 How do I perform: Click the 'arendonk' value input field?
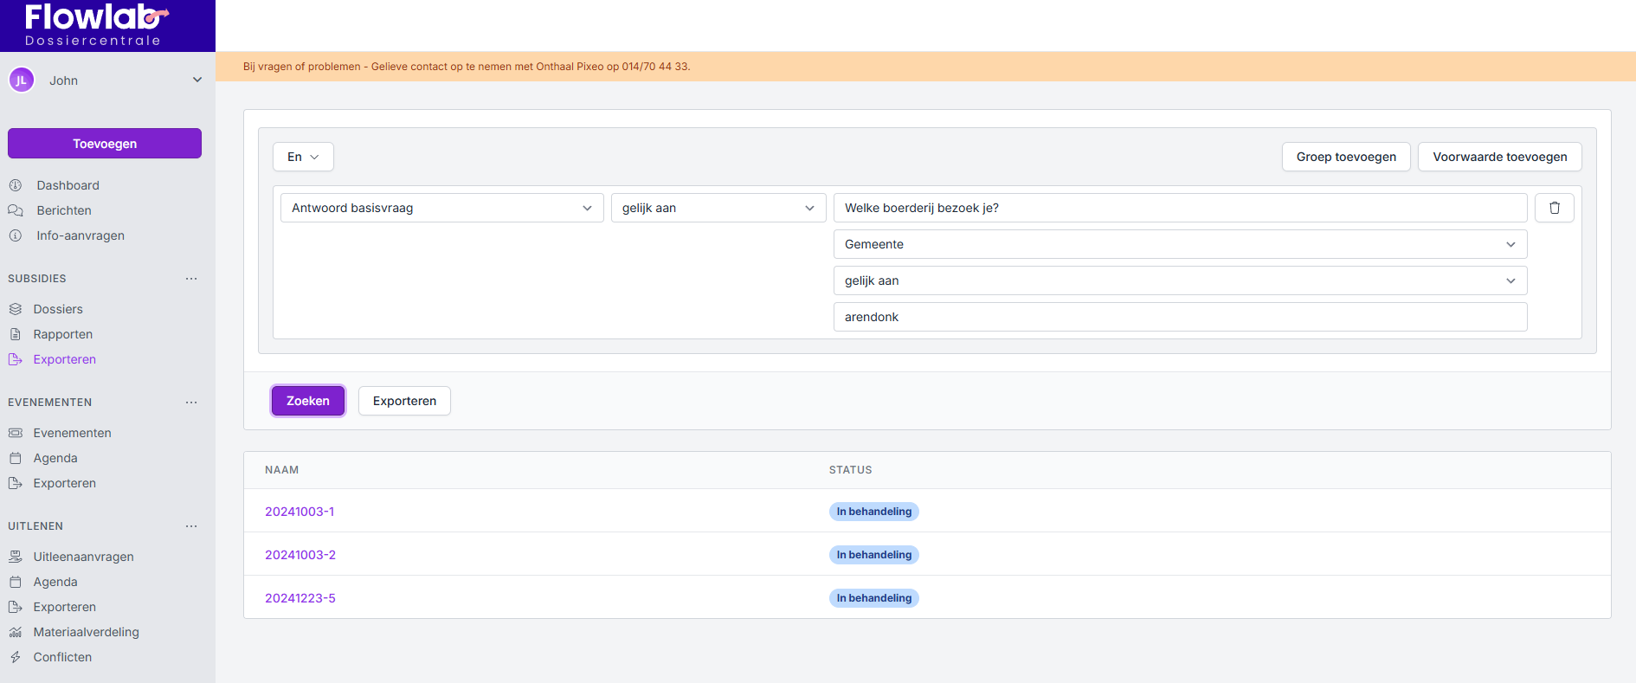point(1179,317)
